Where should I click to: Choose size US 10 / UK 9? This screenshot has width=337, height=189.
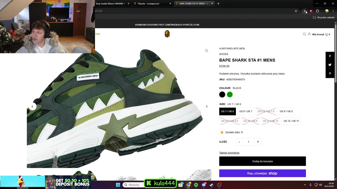(250, 121)
